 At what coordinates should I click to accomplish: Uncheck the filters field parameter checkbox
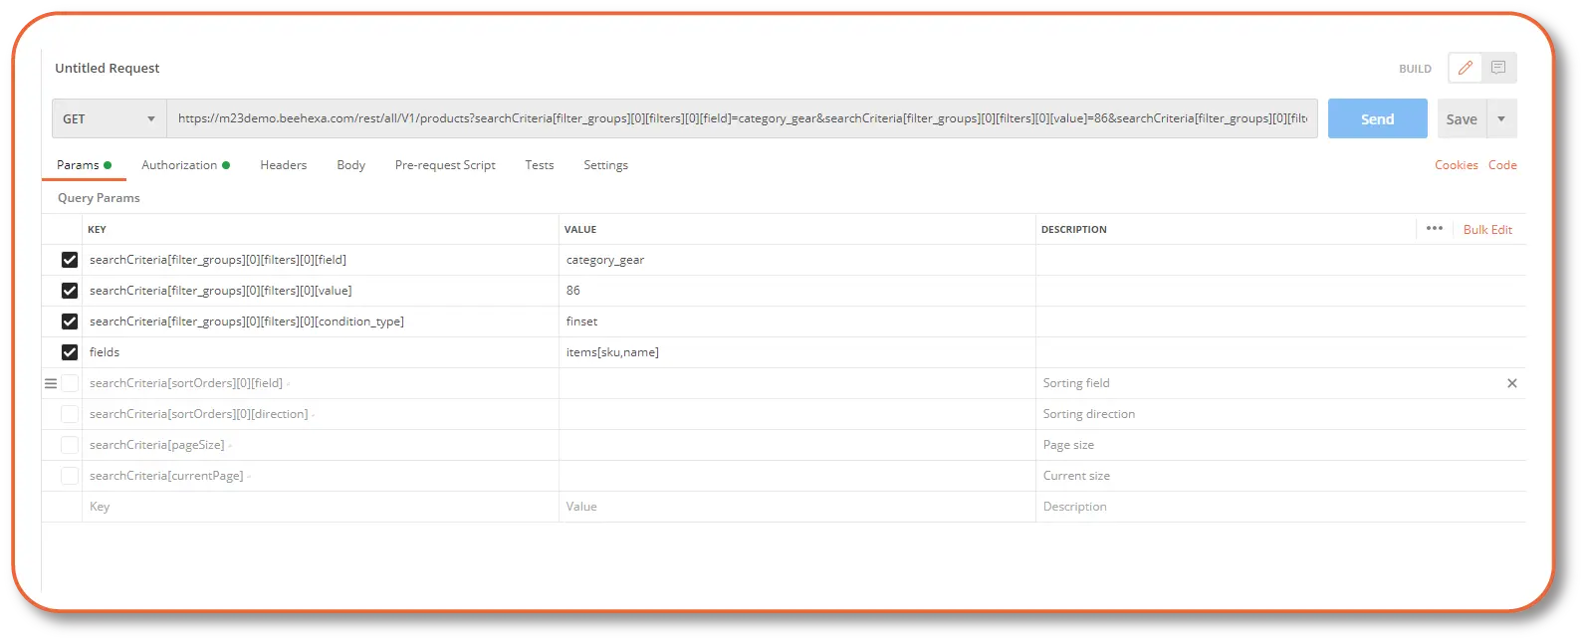click(x=70, y=260)
